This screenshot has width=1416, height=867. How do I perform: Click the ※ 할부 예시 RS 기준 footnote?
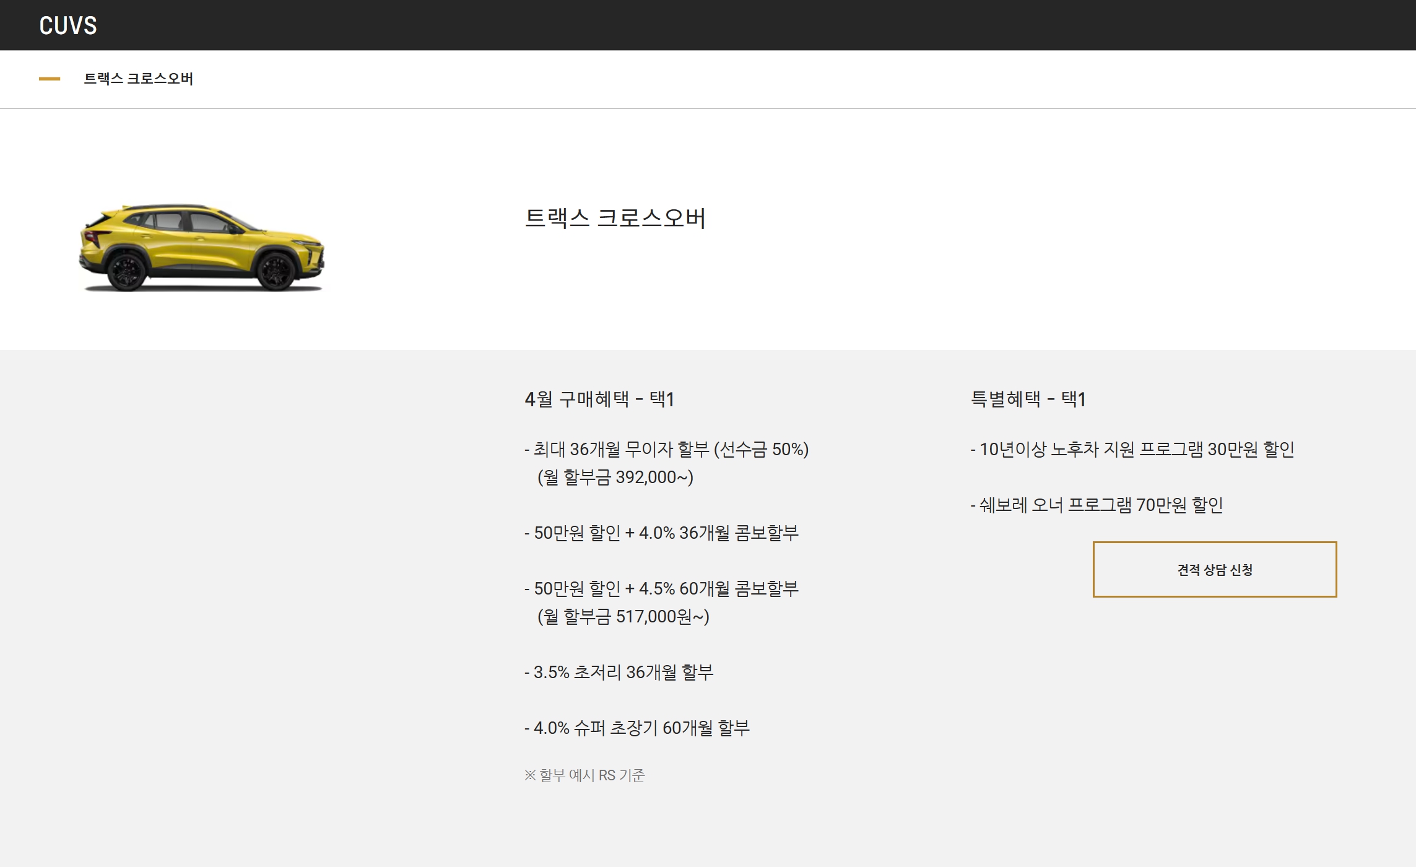(x=584, y=775)
